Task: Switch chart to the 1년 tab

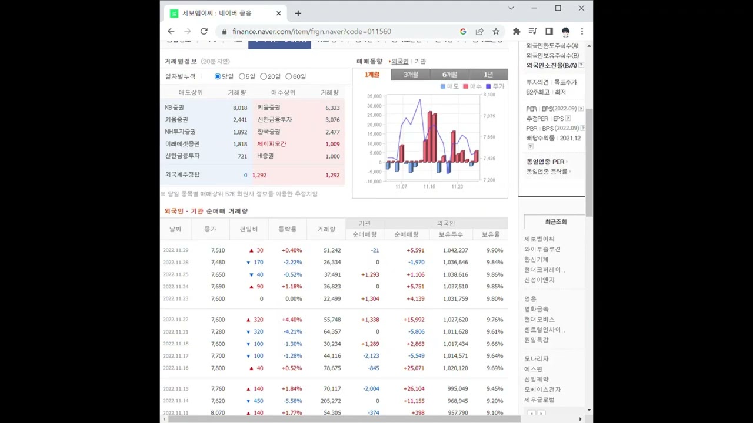Action: [488, 75]
